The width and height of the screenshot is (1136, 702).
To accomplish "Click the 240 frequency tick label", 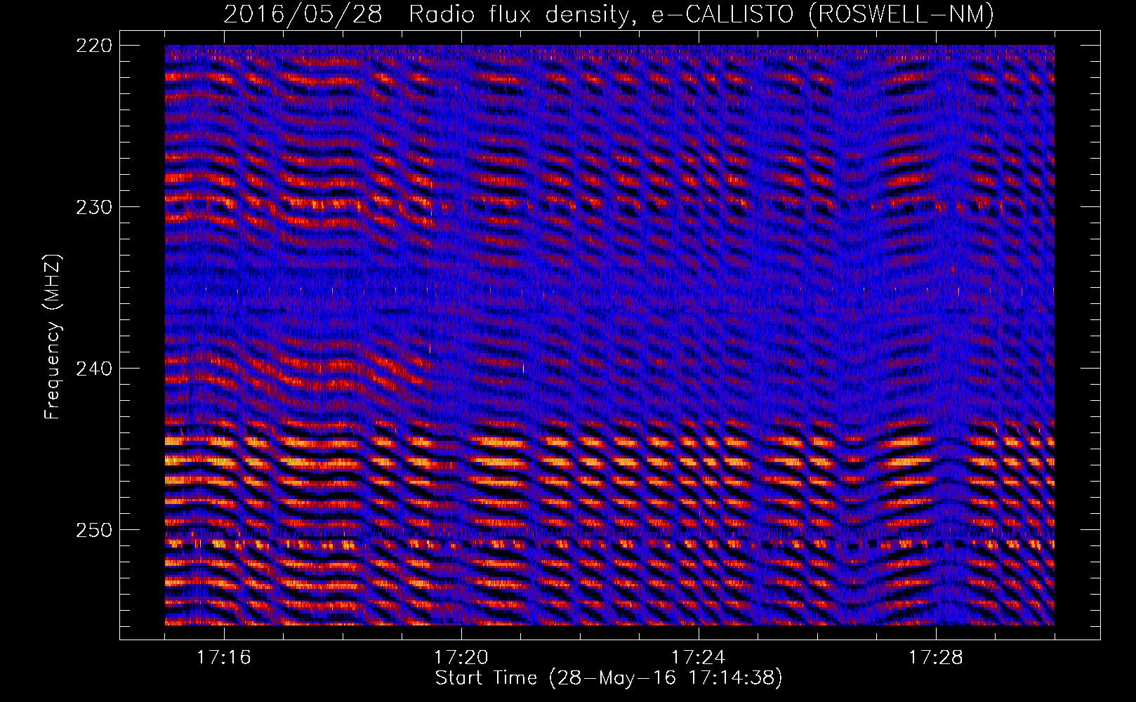I will pyautogui.click(x=93, y=369).
